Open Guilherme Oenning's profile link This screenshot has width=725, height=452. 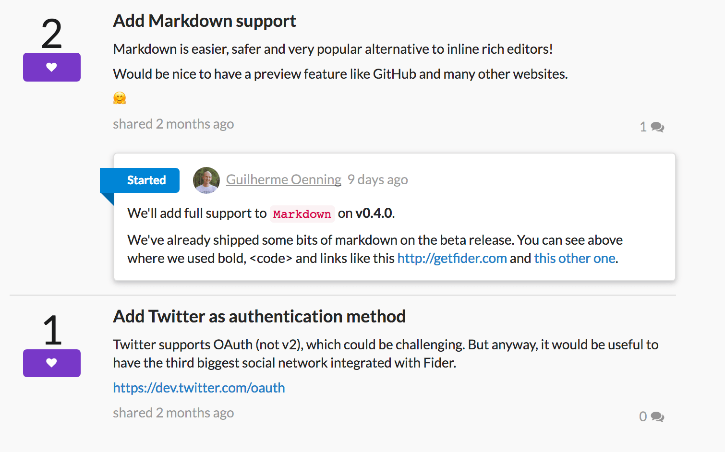coord(284,179)
